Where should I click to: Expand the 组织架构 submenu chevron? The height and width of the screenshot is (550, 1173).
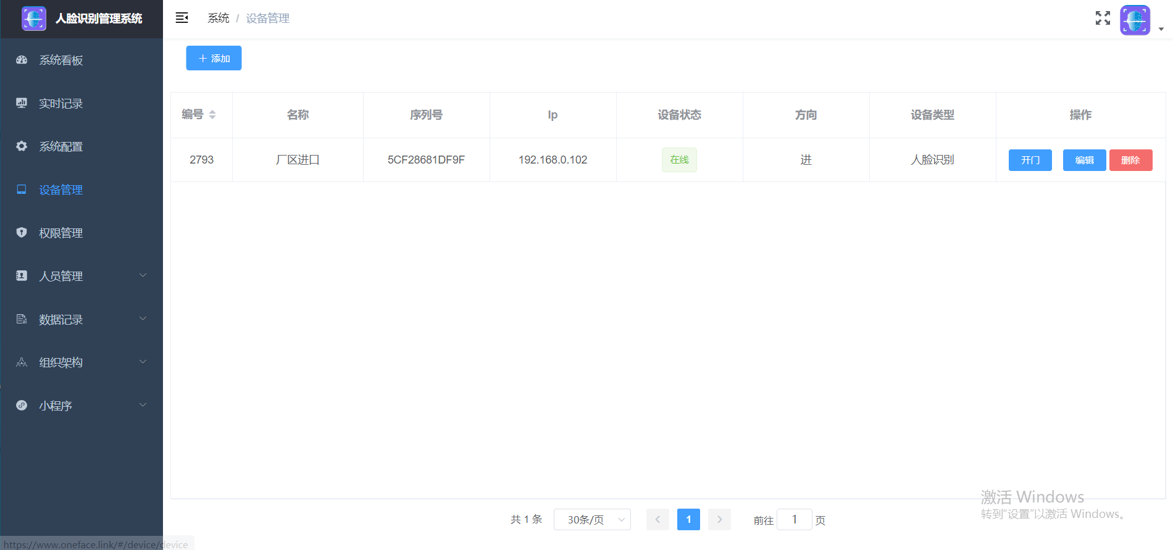pos(143,362)
